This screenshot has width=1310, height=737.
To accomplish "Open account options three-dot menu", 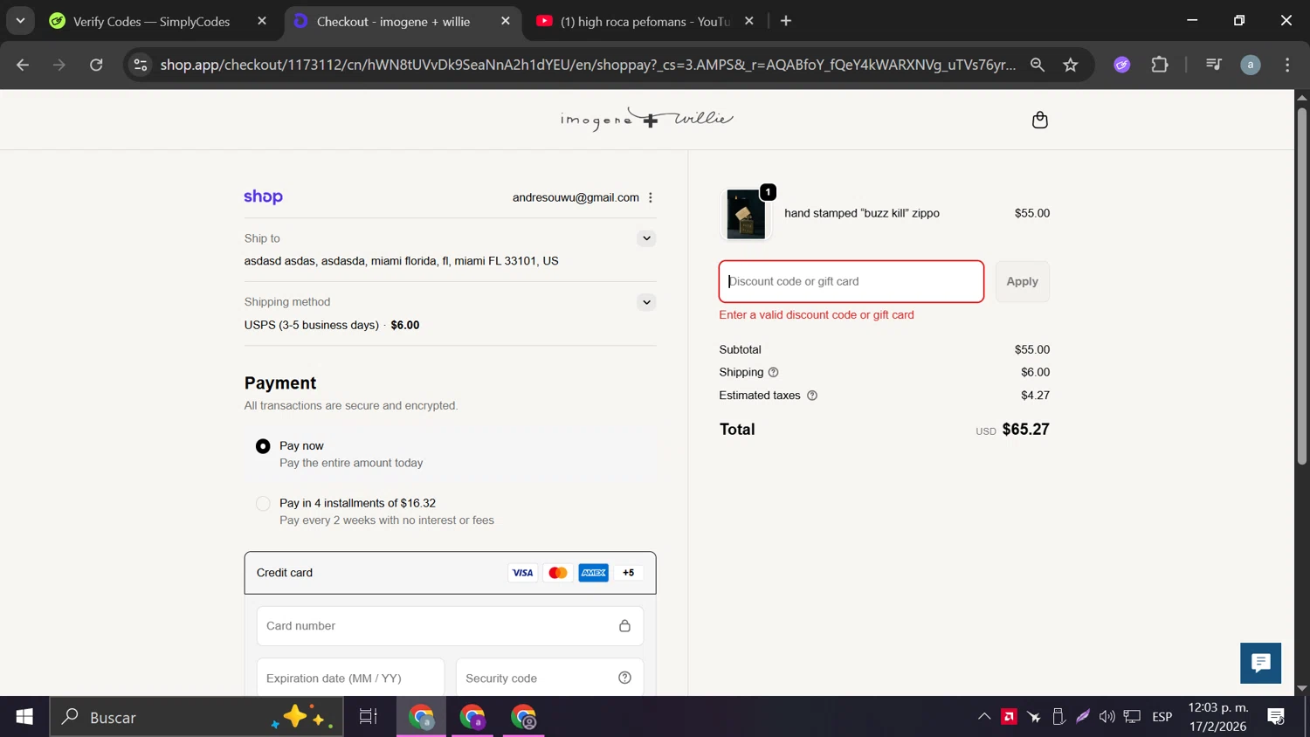I will point(651,197).
